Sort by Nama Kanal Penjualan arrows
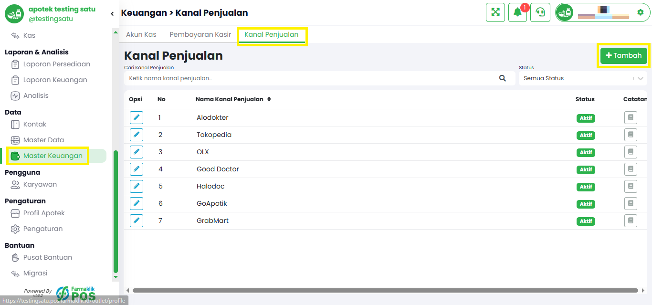The height and width of the screenshot is (305, 652). pyautogui.click(x=269, y=99)
